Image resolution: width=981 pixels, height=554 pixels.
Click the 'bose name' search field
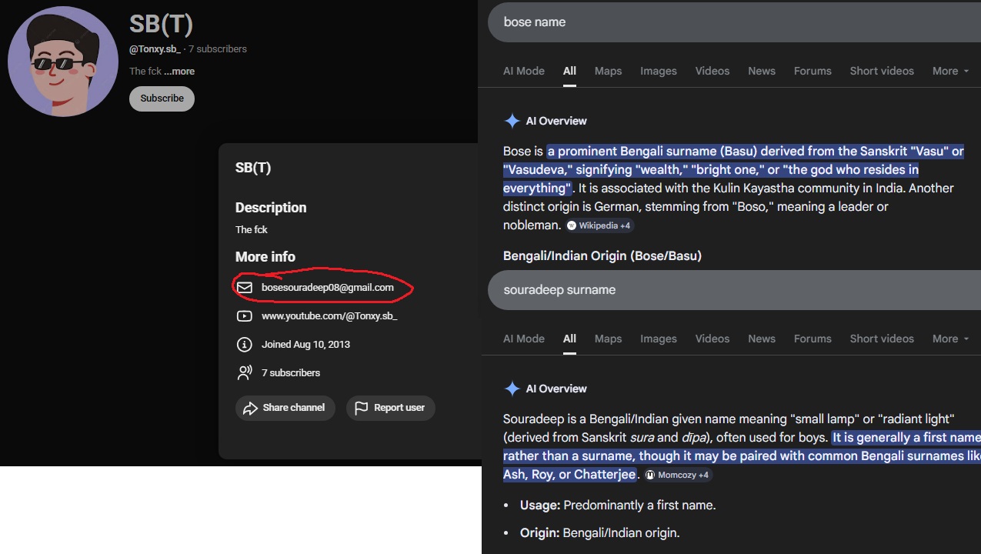point(734,22)
